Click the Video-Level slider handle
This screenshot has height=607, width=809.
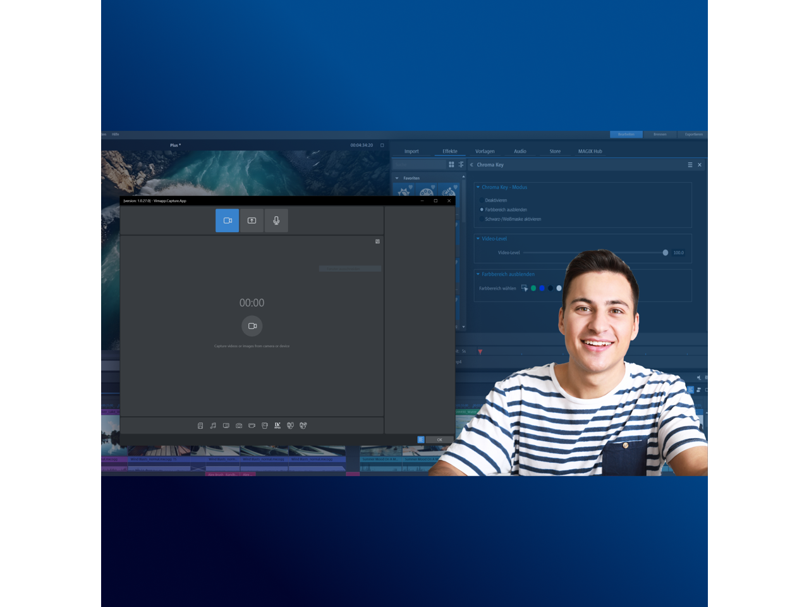click(666, 252)
